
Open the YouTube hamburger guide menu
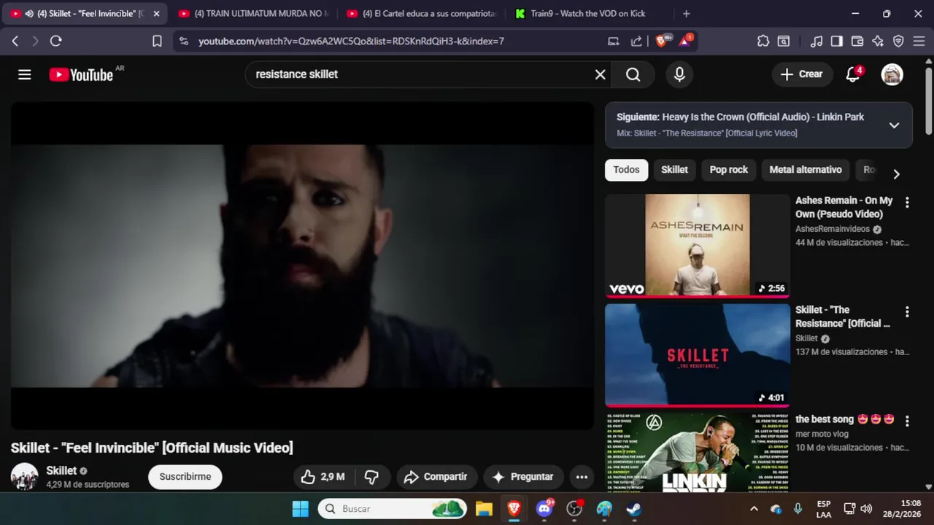(x=25, y=74)
